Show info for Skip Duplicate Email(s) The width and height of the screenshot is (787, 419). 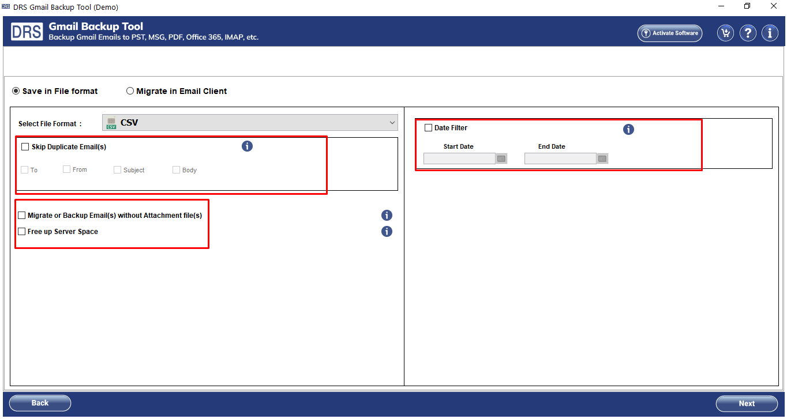click(x=247, y=146)
